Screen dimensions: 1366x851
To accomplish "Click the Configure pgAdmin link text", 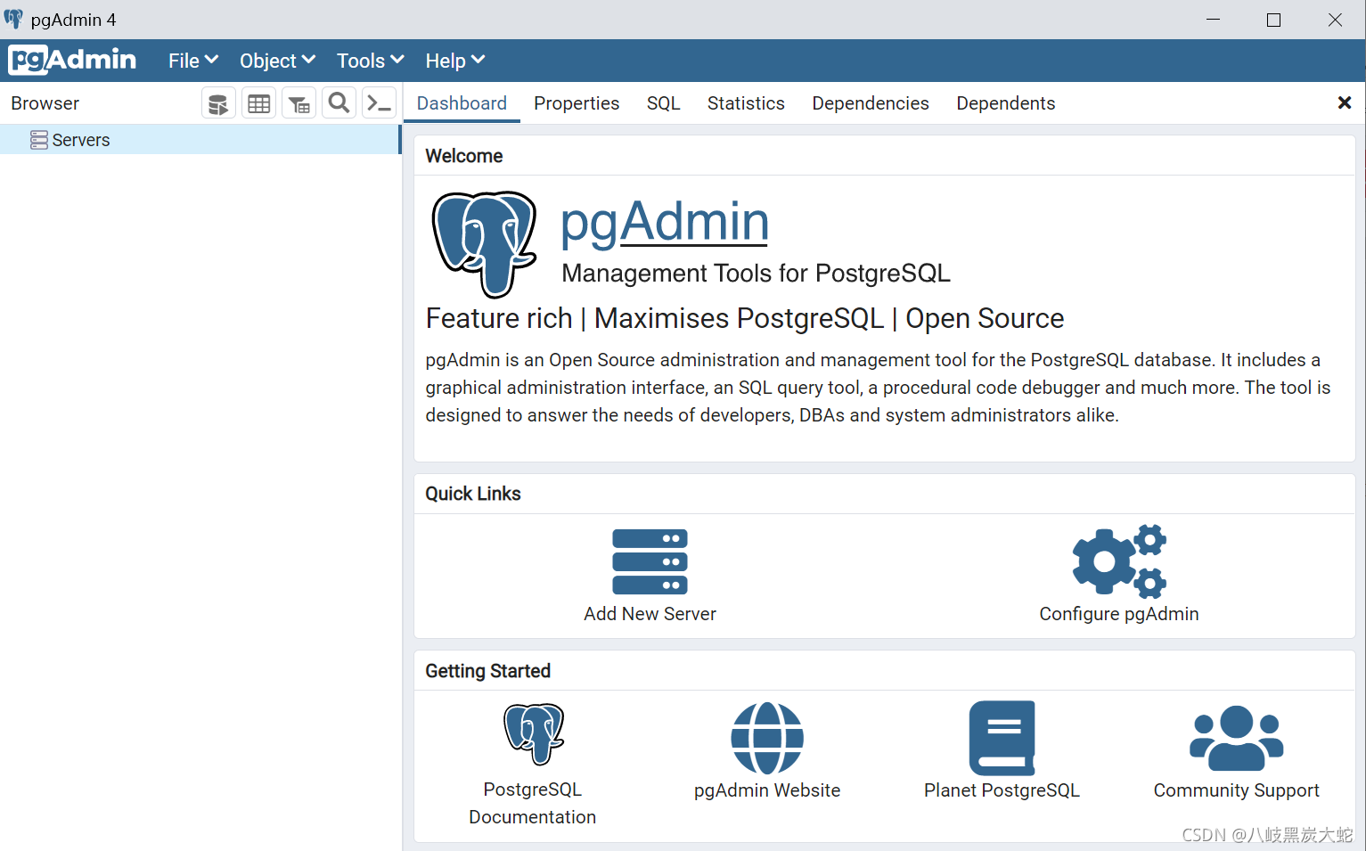I will coord(1119,614).
